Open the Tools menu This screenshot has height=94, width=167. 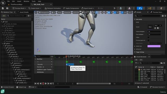(x=33, y=1)
